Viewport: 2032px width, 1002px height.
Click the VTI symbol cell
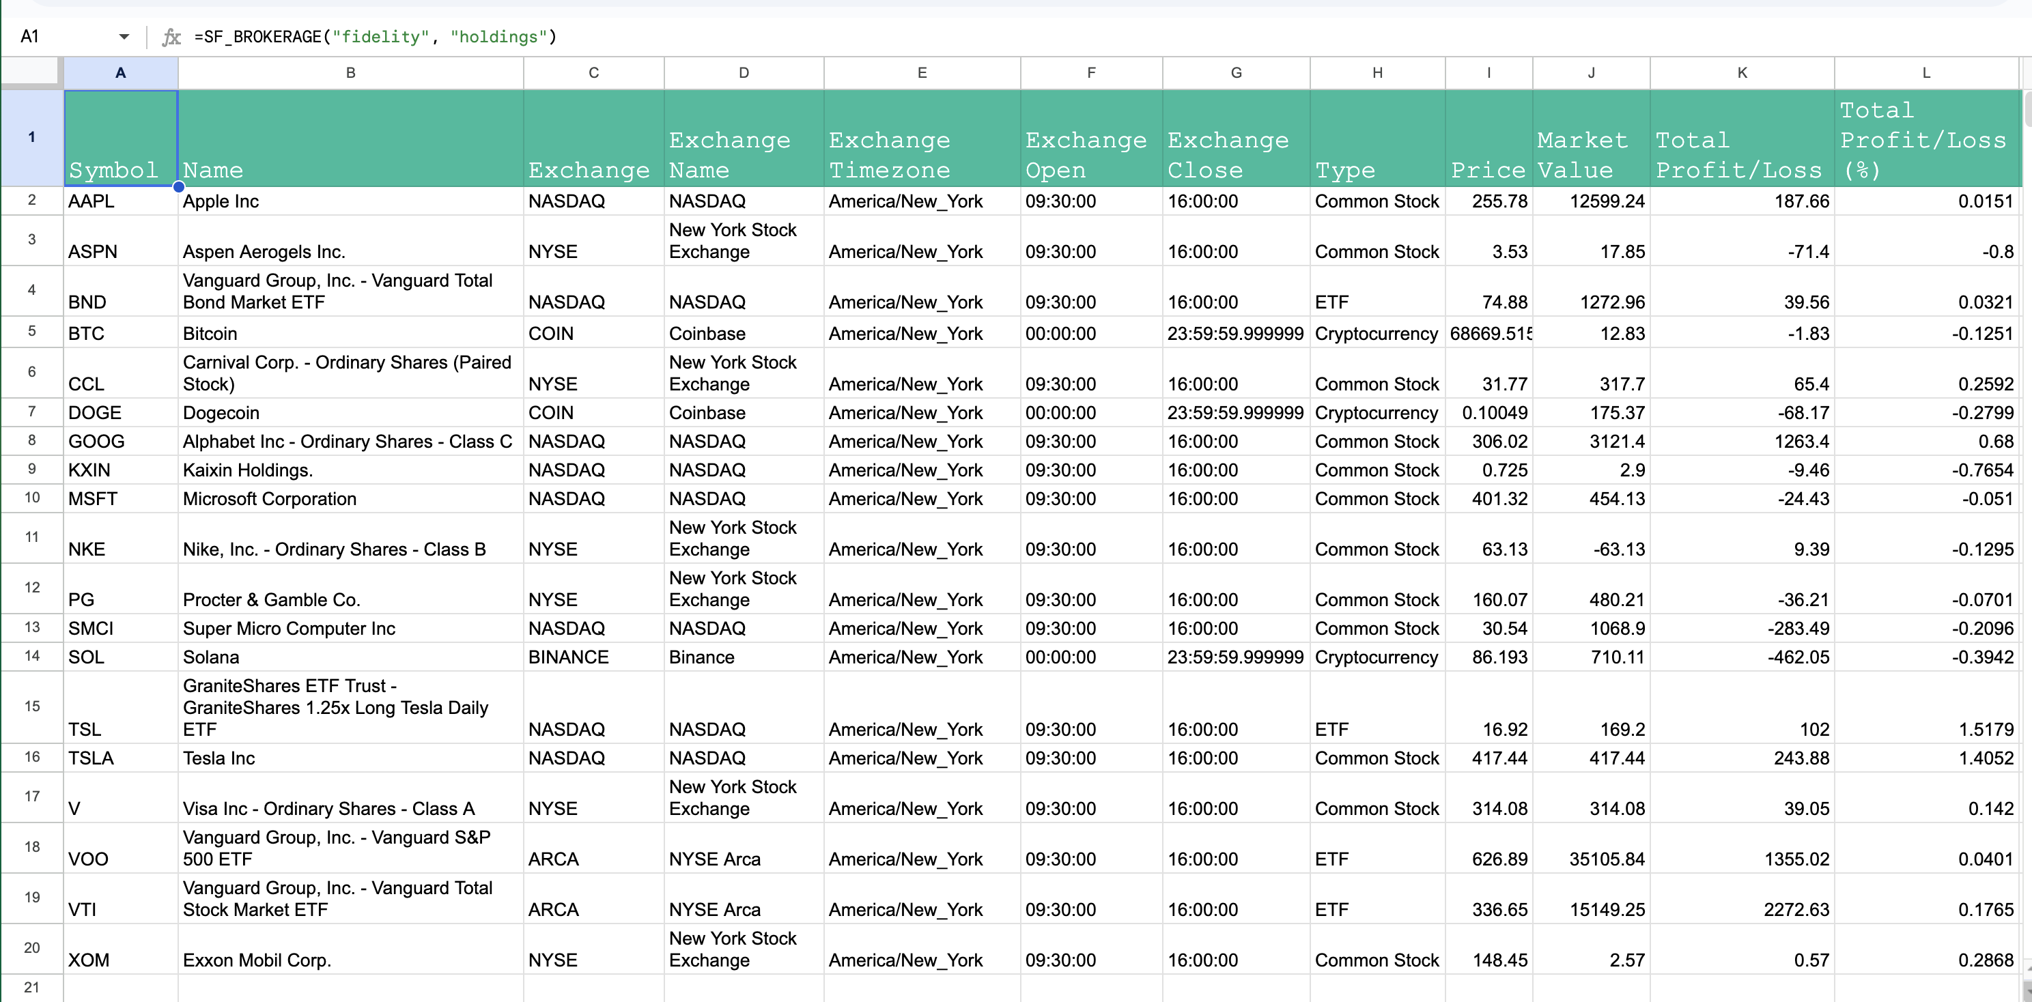121,898
